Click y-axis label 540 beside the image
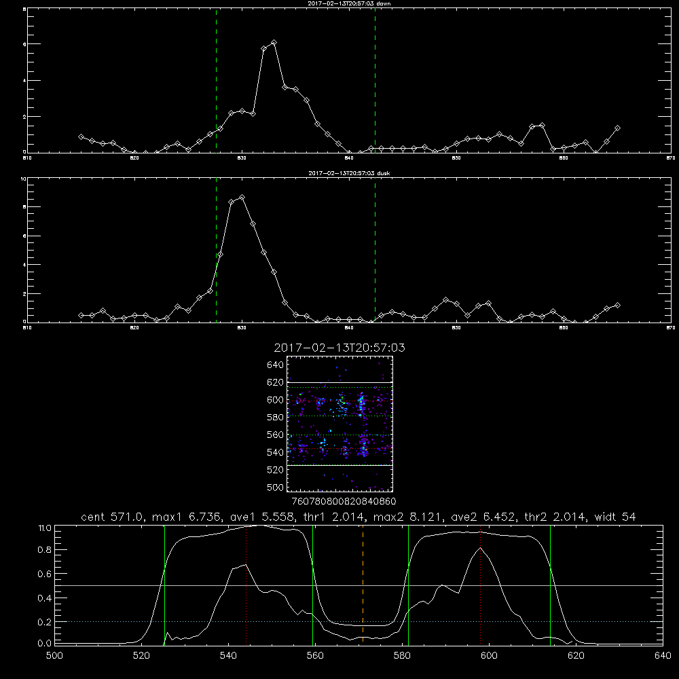Screen dimensions: 679x679 tap(276, 452)
